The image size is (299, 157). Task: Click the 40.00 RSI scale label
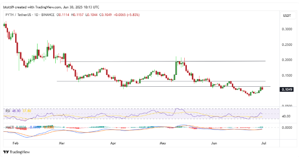tap(286, 116)
